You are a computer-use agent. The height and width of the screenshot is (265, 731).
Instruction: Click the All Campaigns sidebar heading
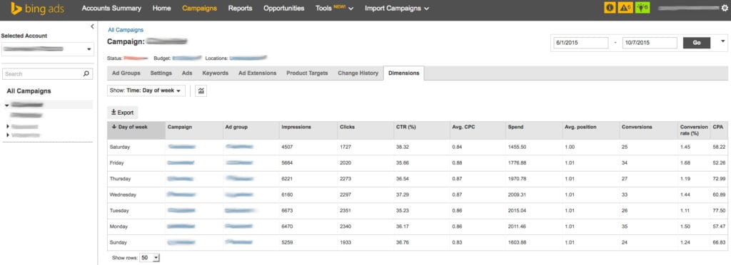point(29,91)
